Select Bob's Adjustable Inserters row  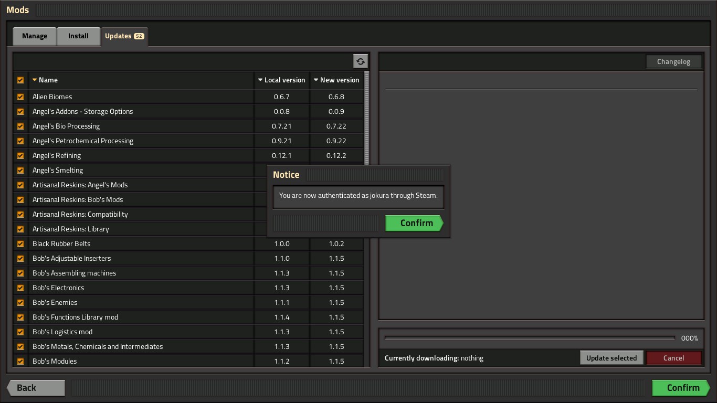click(188, 259)
